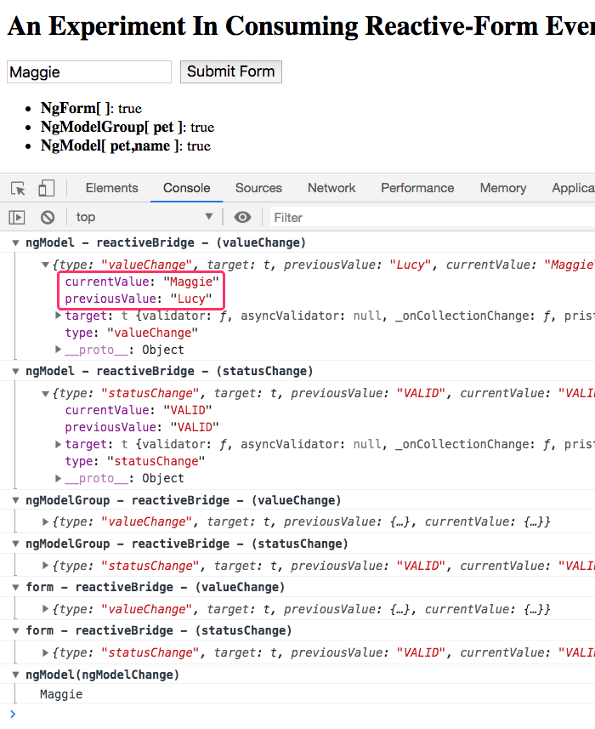Click the NgForm[ ]: true list item
The image size is (595, 729).
click(x=91, y=108)
